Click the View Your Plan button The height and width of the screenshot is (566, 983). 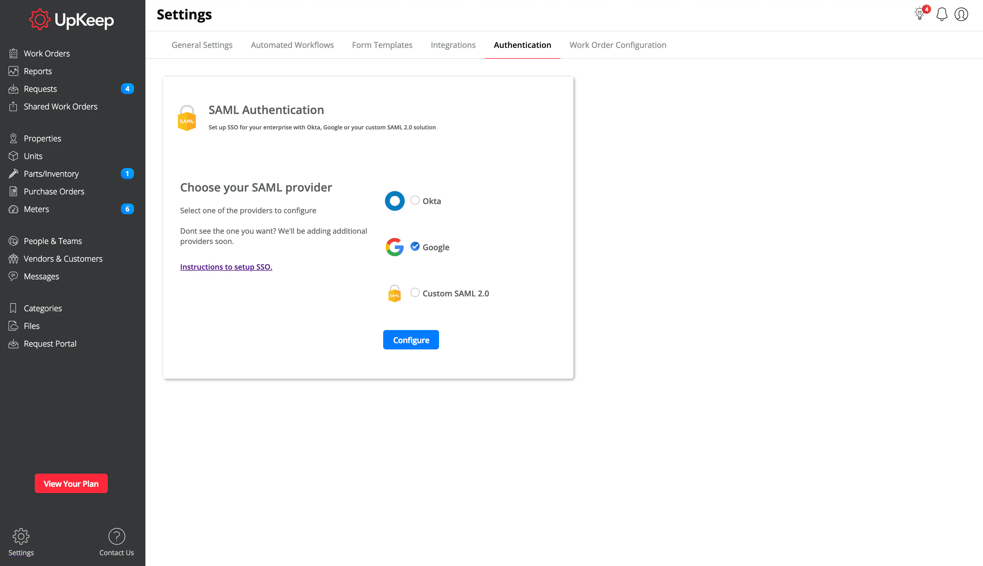pyautogui.click(x=71, y=484)
